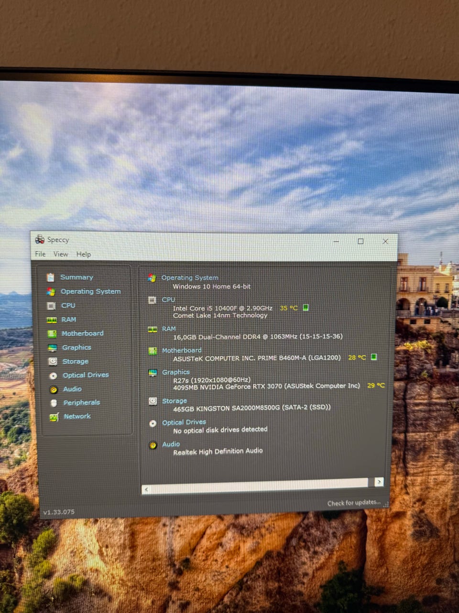The image size is (459, 613).
Task: Click the Storage hard drive icon in sidebar
Action: click(x=53, y=362)
